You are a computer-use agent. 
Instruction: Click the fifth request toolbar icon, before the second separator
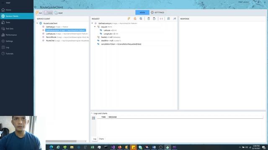[x=155, y=18]
